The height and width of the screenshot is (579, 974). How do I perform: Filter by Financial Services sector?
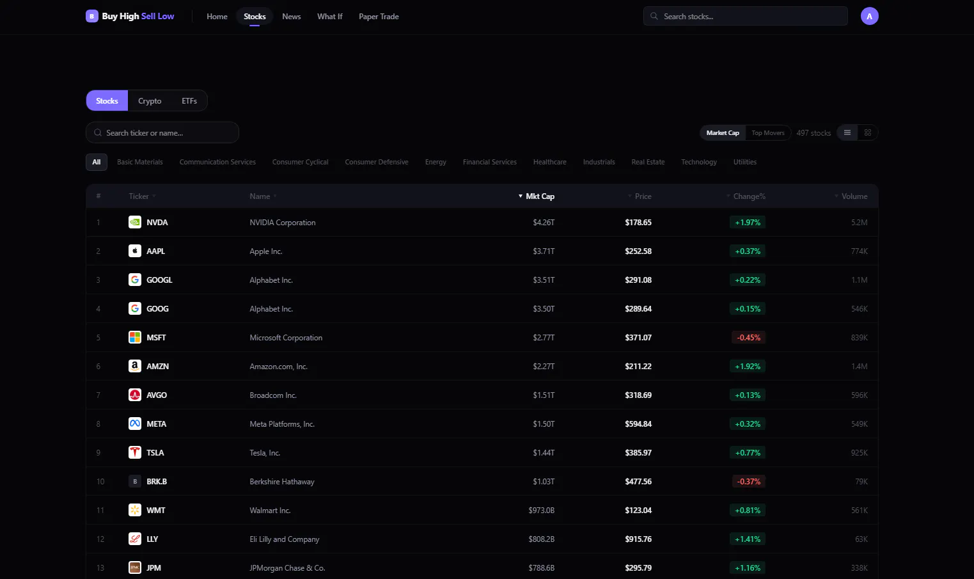[490, 162]
